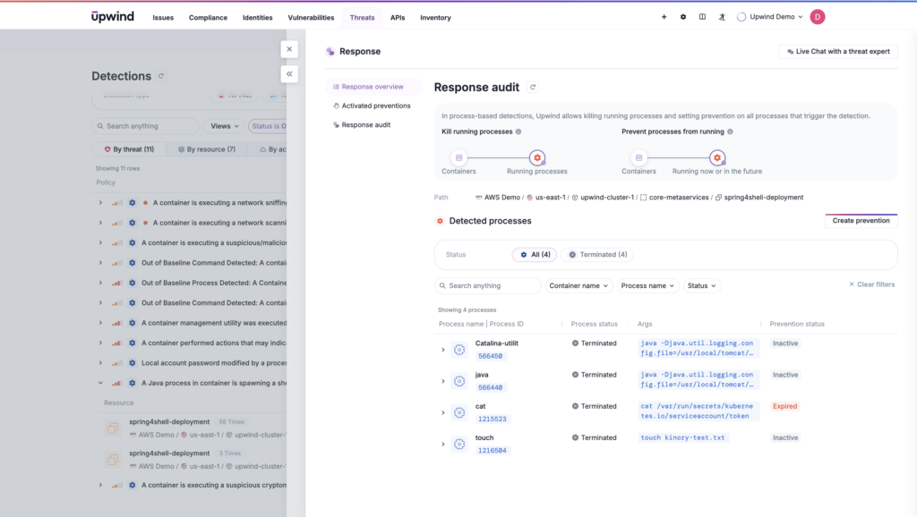
Task: Click the processes Search anything field
Action: coord(488,285)
